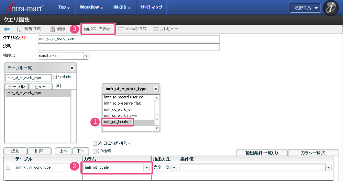Click the 下へ button

[81, 151]
